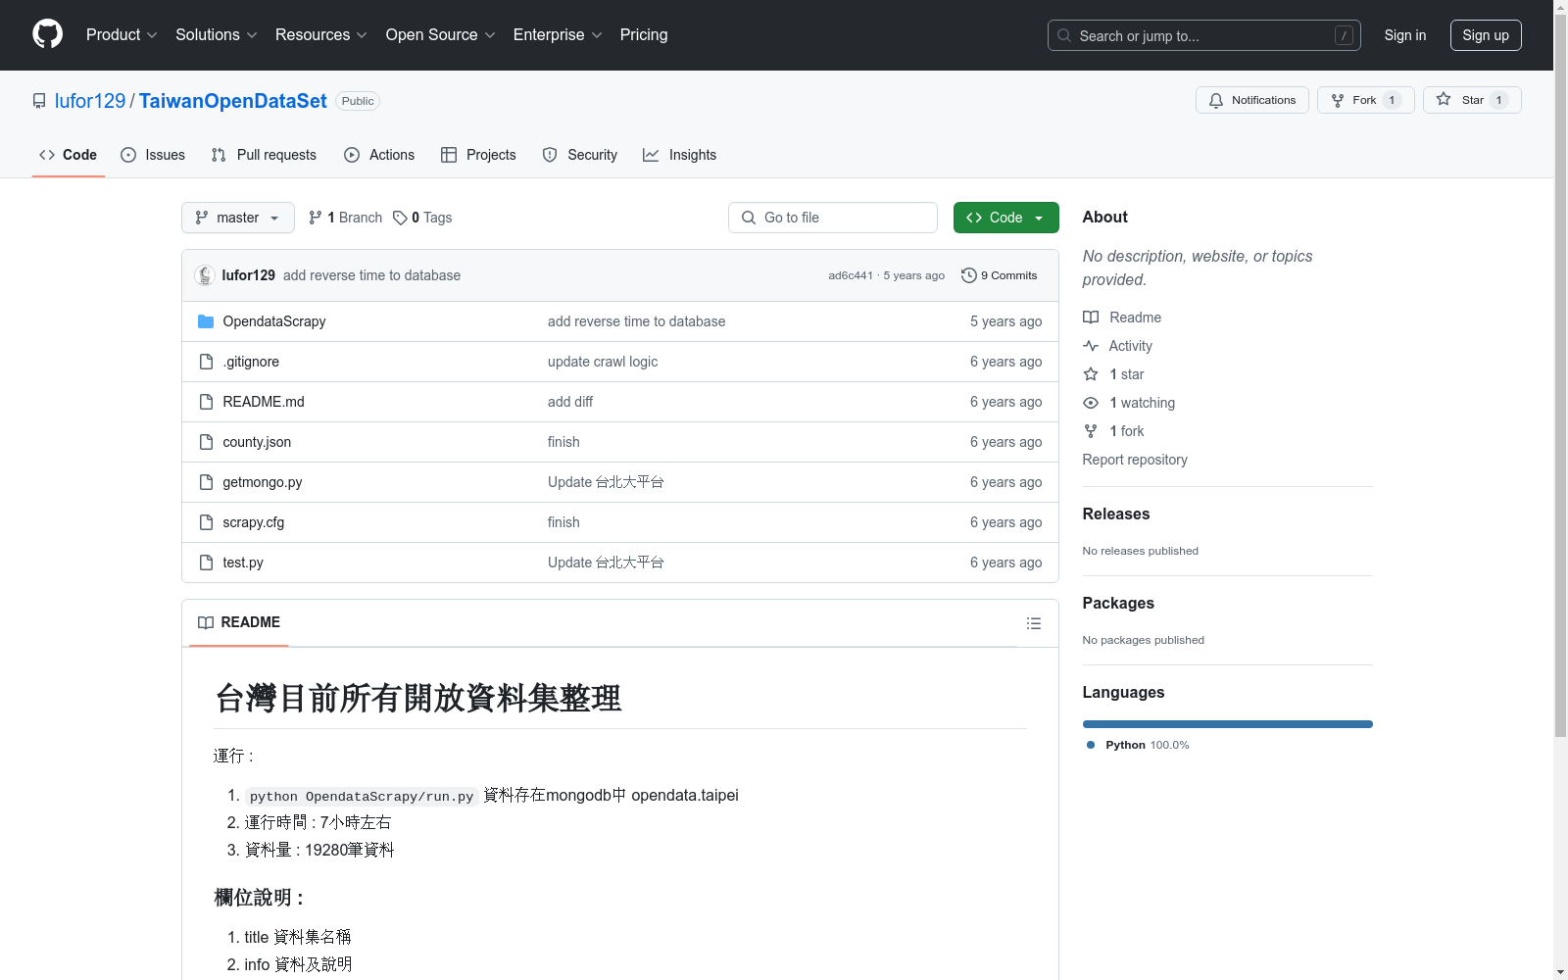The image size is (1568, 980).
Task: Open the test.py file
Action: coord(243,563)
